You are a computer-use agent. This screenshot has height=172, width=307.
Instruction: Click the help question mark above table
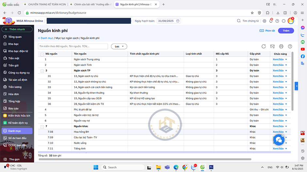[x=290, y=46]
